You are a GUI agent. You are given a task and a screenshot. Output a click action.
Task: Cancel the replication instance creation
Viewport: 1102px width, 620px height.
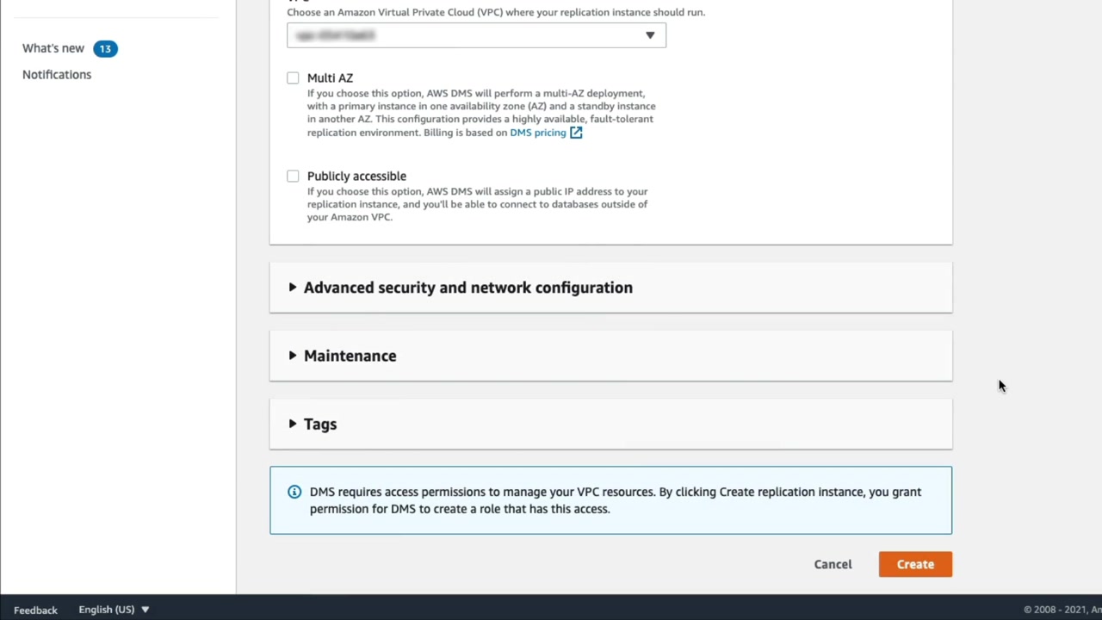coord(833,564)
